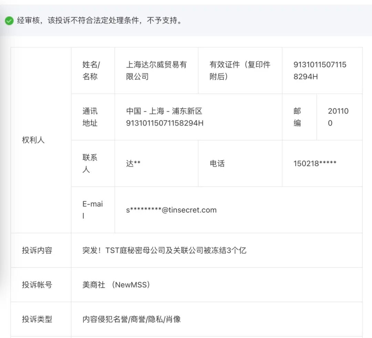Click the 联系人 label cell
Viewport: 372px width, 338px height.
pyautogui.click(x=92, y=163)
